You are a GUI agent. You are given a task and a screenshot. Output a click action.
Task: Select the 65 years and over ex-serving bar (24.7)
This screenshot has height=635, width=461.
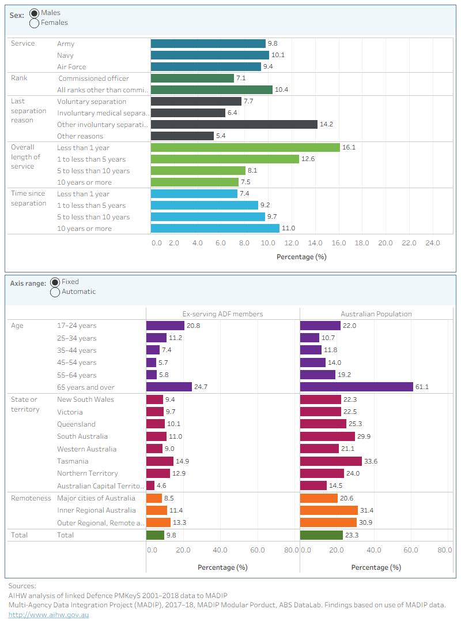coord(169,387)
